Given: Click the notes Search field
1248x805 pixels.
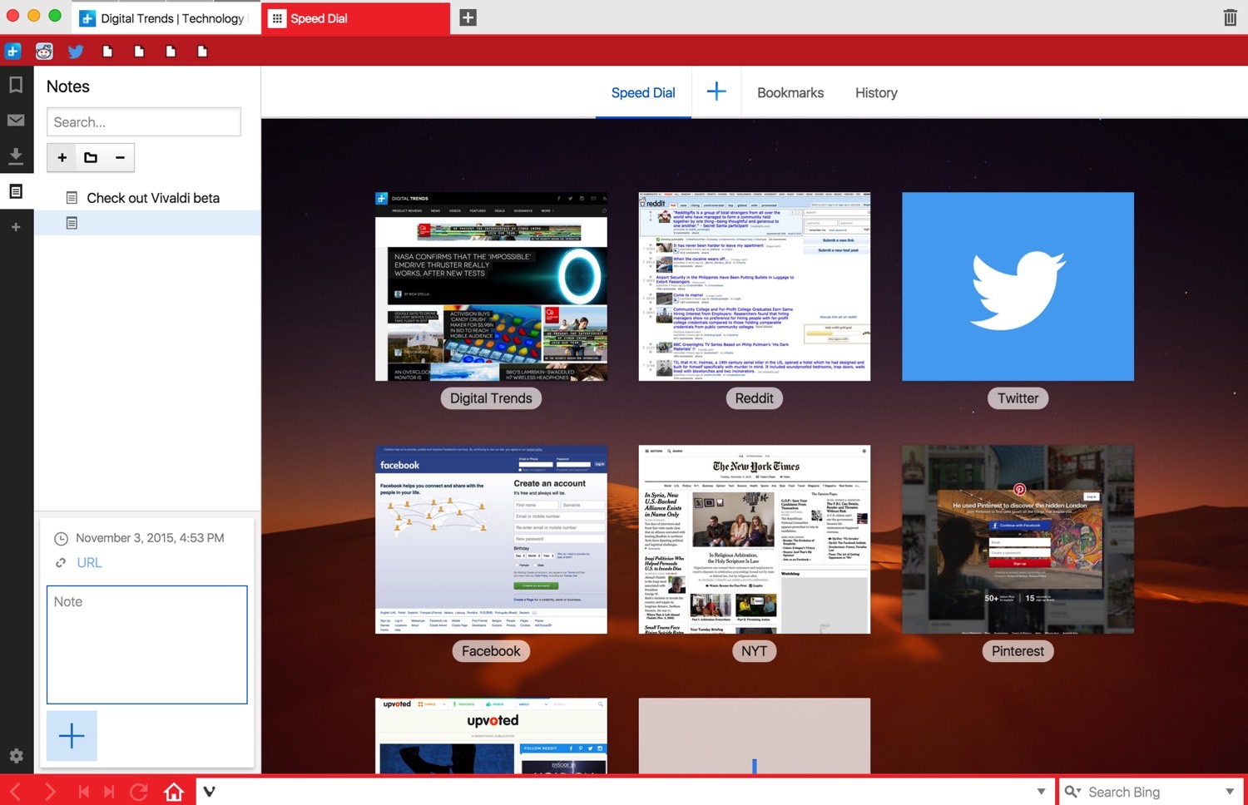Looking at the screenshot, I should click(144, 122).
